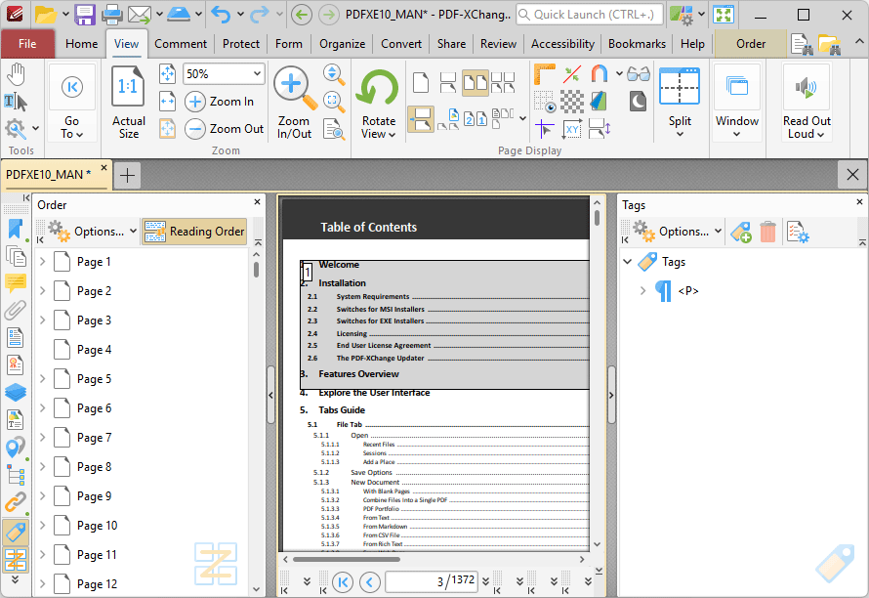Click the Rotate View icon
Viewport: 869px width, 598px height.
click(378, 88)
